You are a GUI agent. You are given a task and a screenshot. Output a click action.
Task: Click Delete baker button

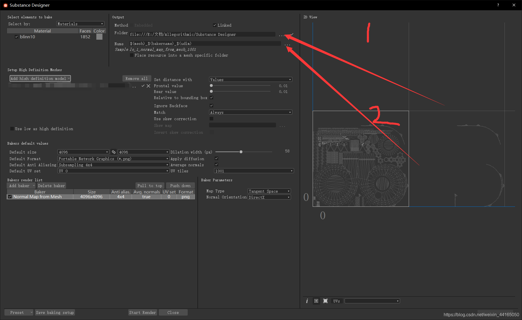(51, 186)
